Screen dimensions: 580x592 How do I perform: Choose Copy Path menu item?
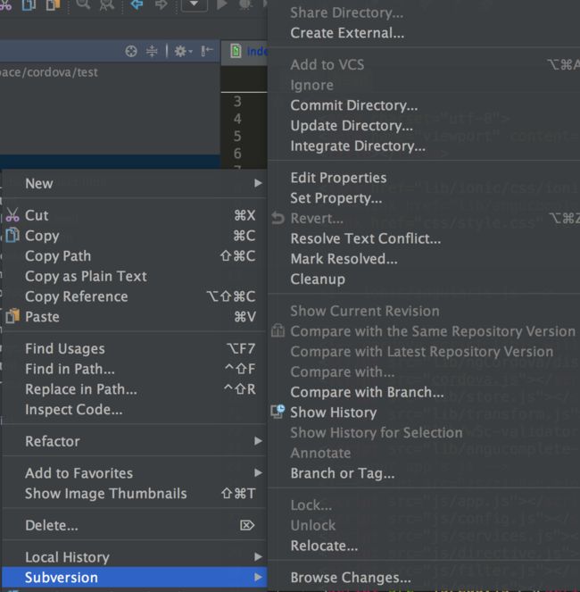click(x=135, y=256)
